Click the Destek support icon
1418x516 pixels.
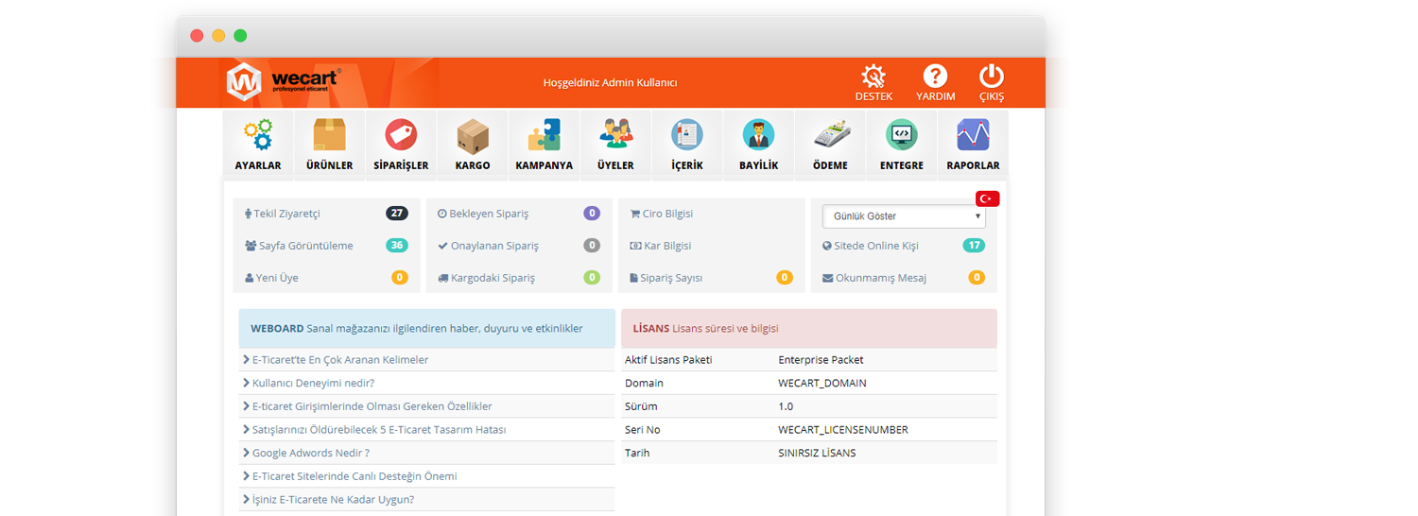pyautogui.click(x=873, y=77)
